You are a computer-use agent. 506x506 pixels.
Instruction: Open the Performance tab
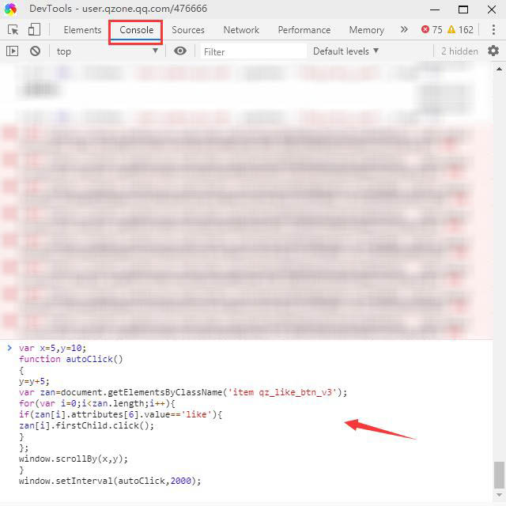coord(304,30)
